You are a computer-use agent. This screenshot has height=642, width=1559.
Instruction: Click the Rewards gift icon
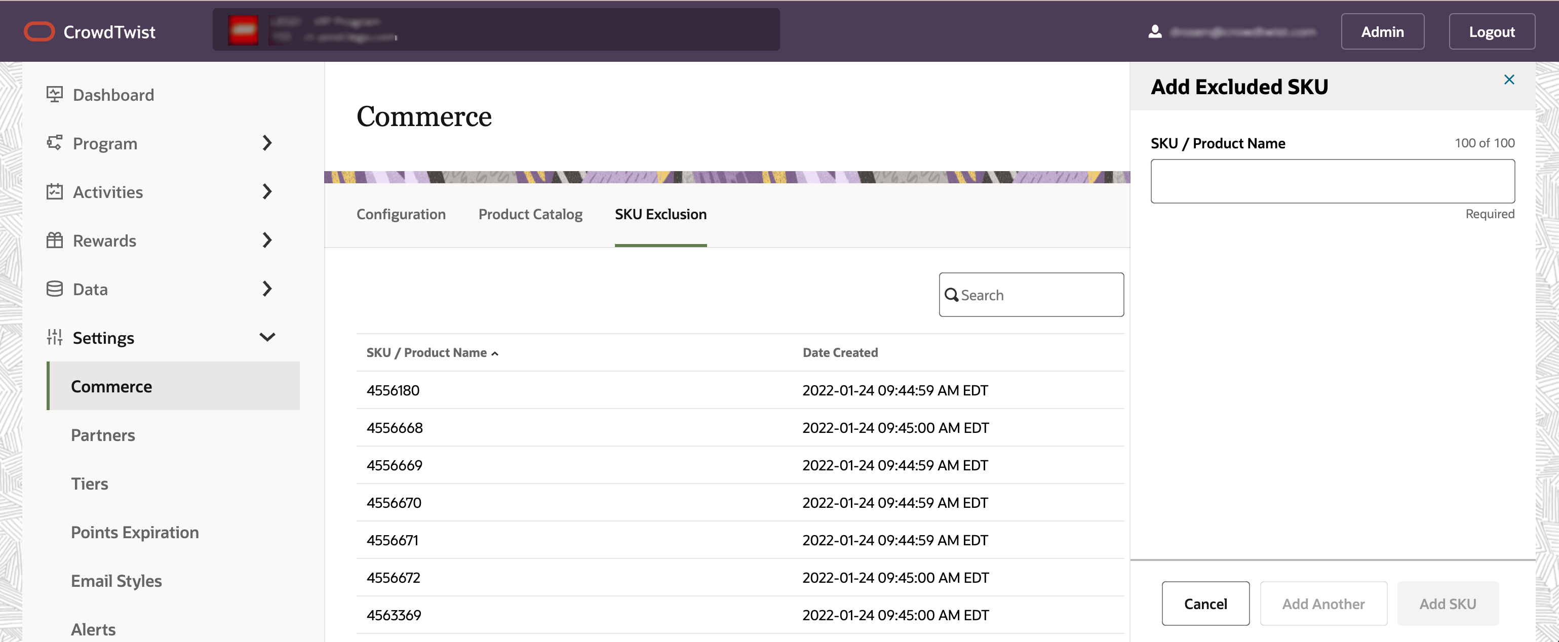[55, 240]
